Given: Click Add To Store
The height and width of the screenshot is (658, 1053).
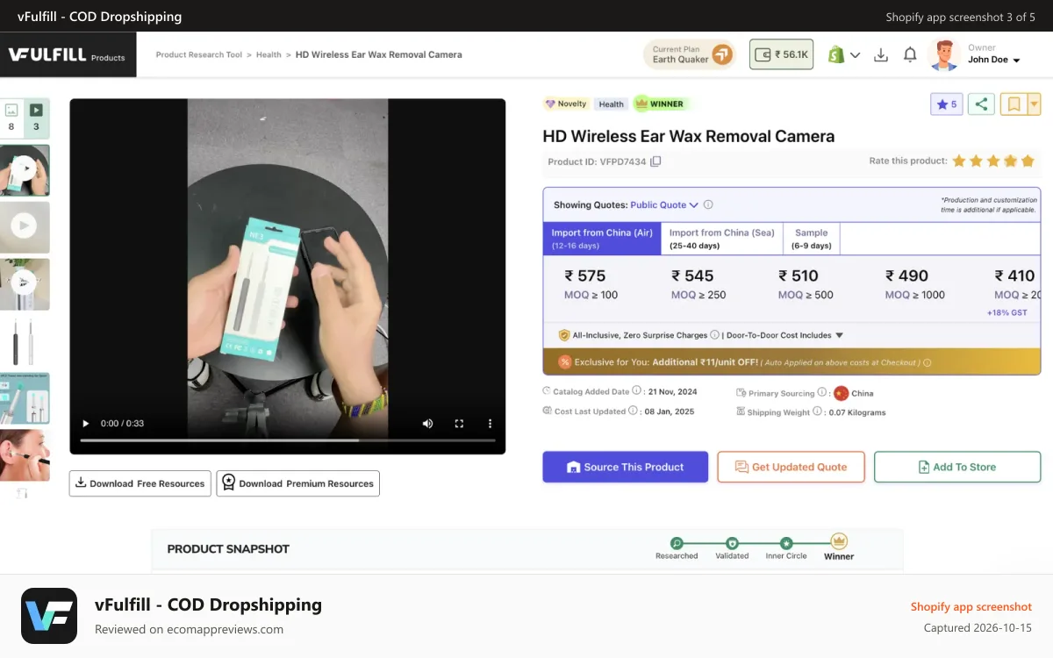Looking at the screenshot, I should [x=957, y=467].
